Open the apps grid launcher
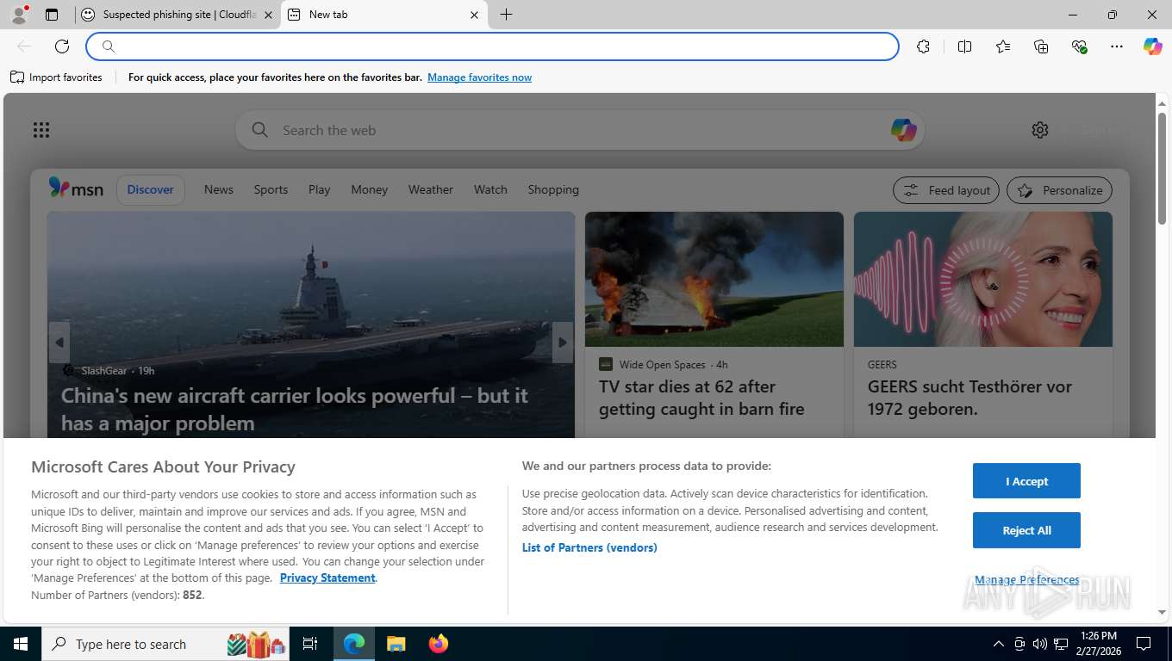The width and height of the screenshot is (1172, 661). (x=41, y=130)
